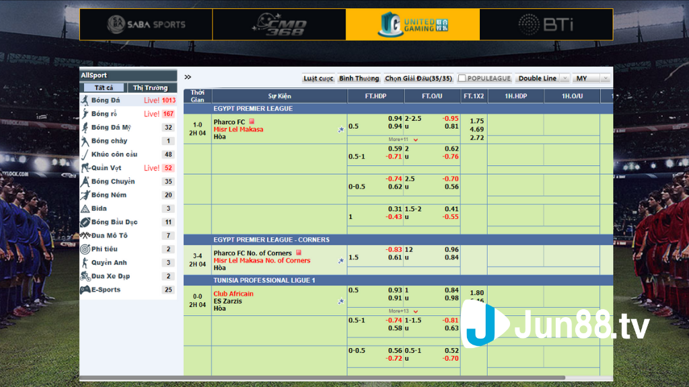Click the Luật cược button
Viewport: 689px width, 387px height.
(x=318, y=78)
